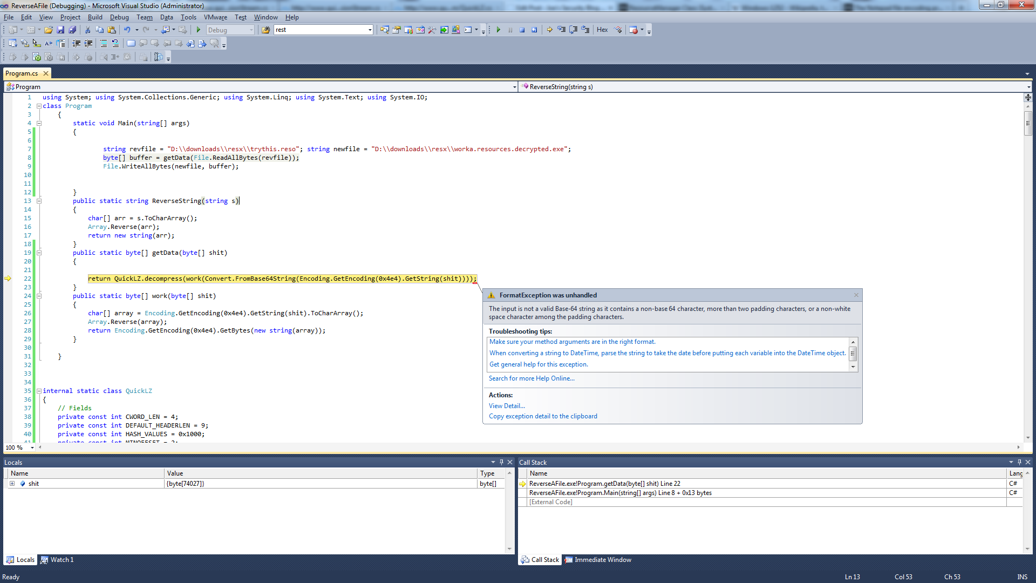Open the Tools menu
1036x583 pixels.
coord(188,17)
